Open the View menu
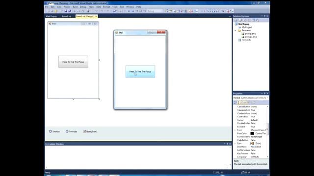The width and height of the screenshot is (314, 176). (59, 7)
